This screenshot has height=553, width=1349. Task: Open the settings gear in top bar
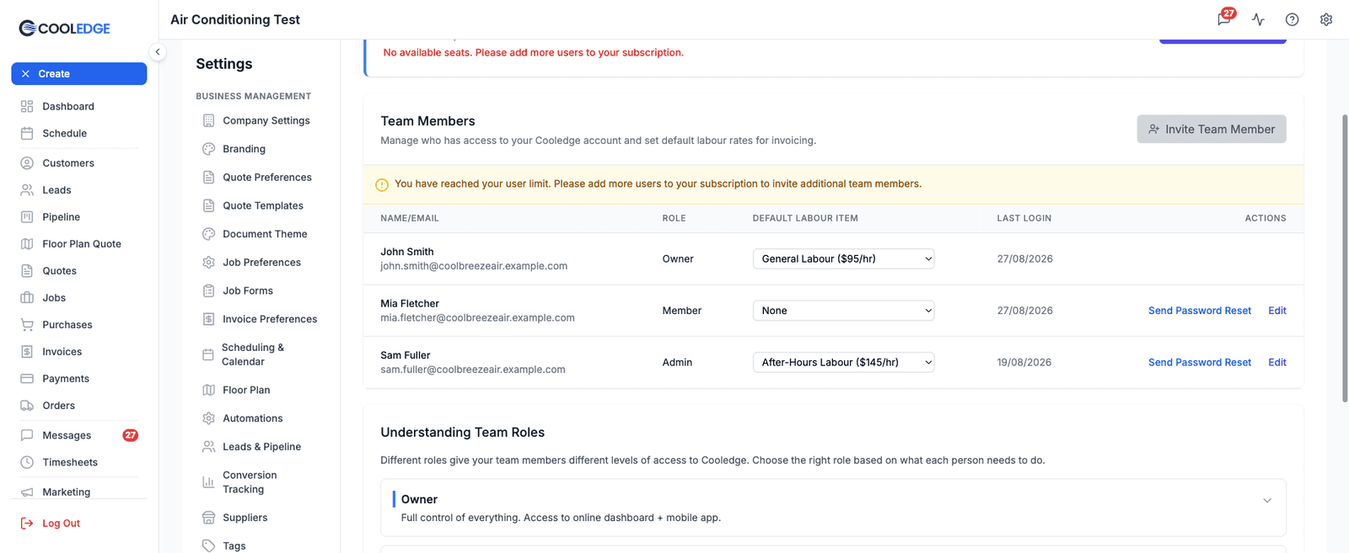(1325, 19)
